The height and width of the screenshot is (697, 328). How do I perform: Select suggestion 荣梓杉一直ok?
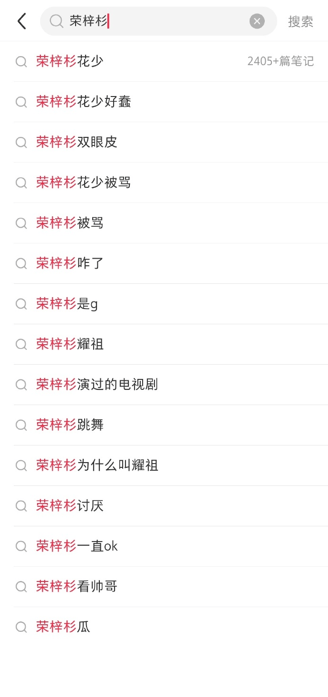[x=77, y=546]
